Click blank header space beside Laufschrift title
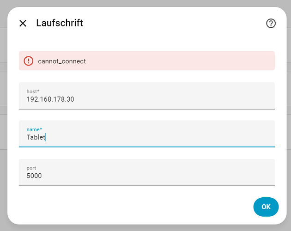This screenshot has width=291, height=231. 176,23
